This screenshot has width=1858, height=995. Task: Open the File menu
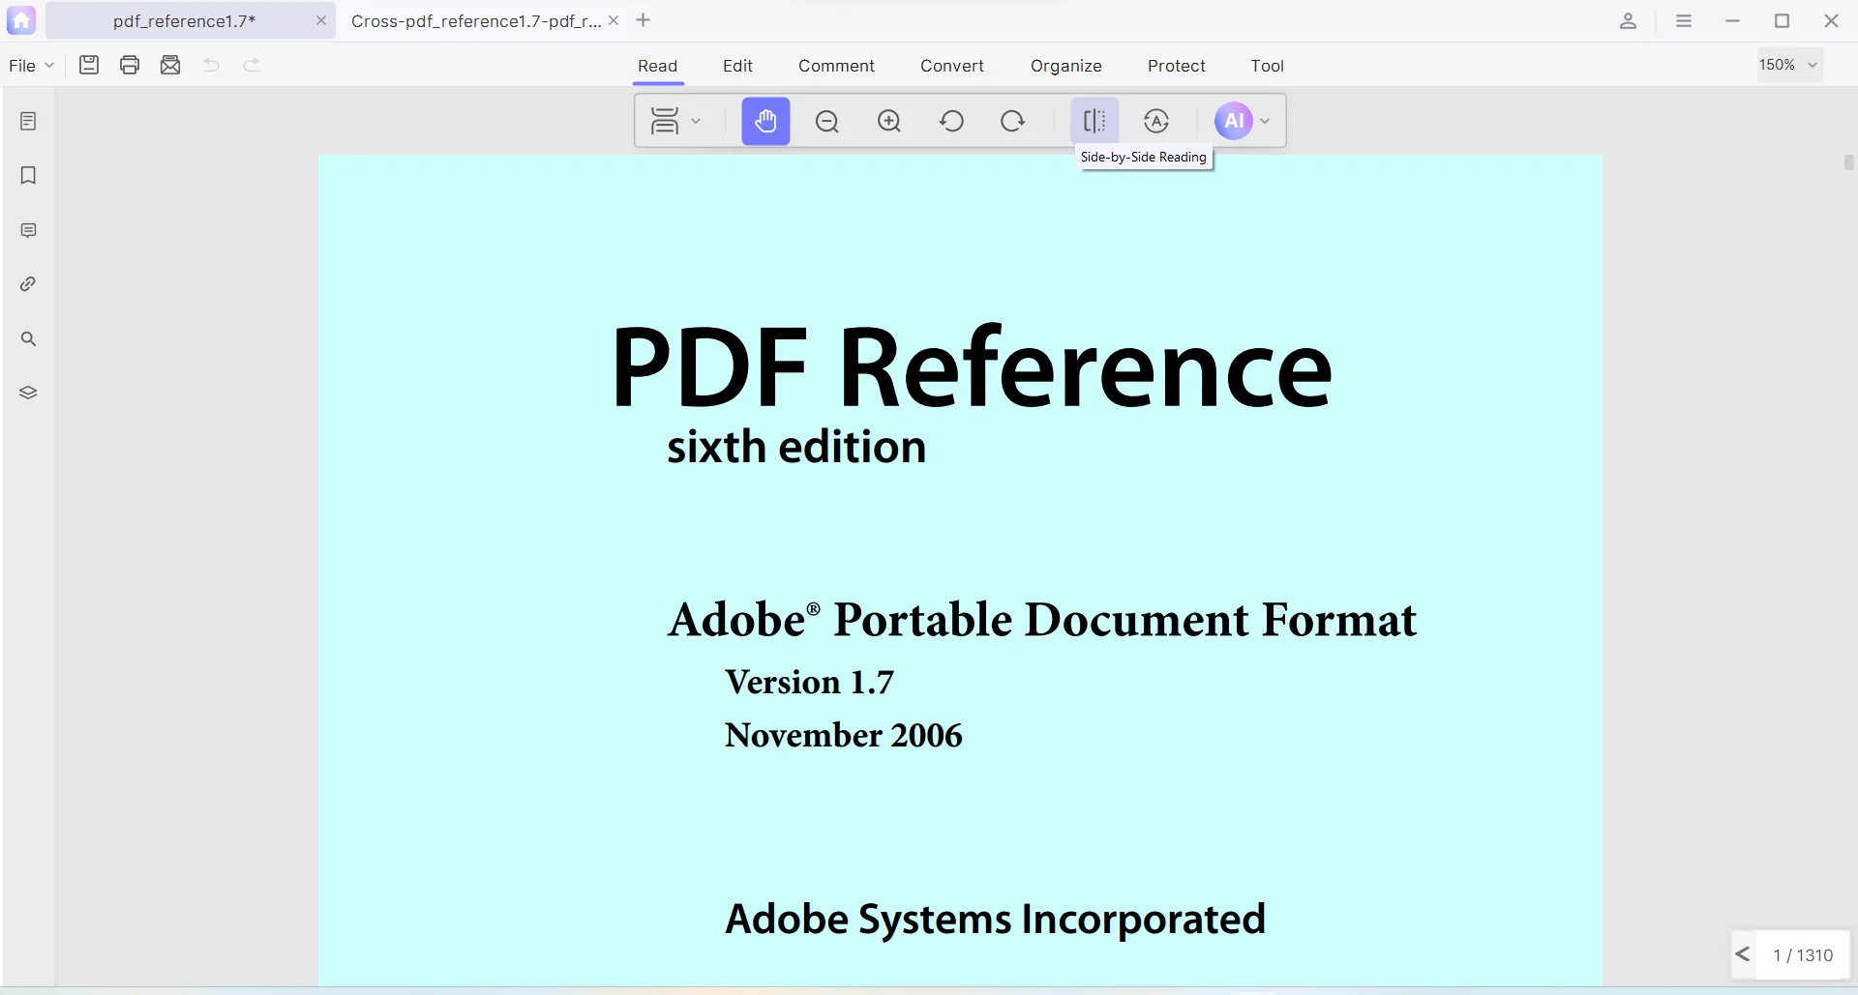click(x=31, y=65)
